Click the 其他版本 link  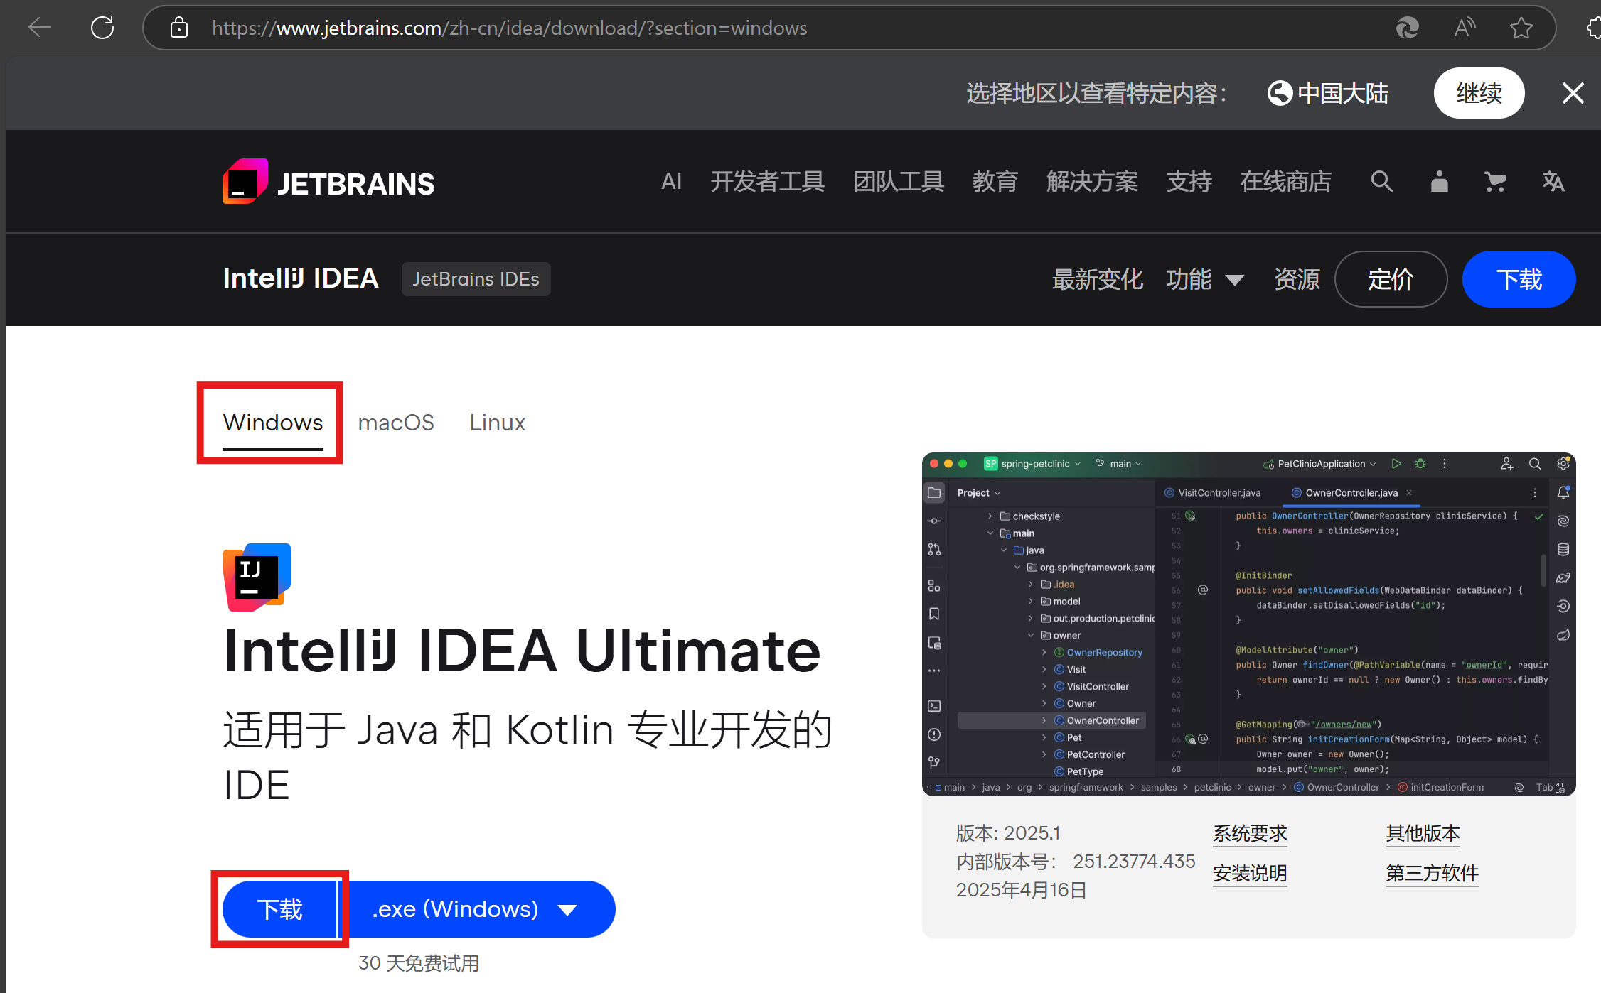point(1423,833)
